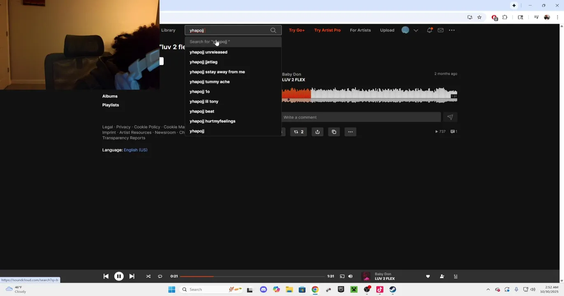Open the LUV 2 FLEX track title
Image resolution: width=564 pixels, height=296 pixels.
click(294, 80)
